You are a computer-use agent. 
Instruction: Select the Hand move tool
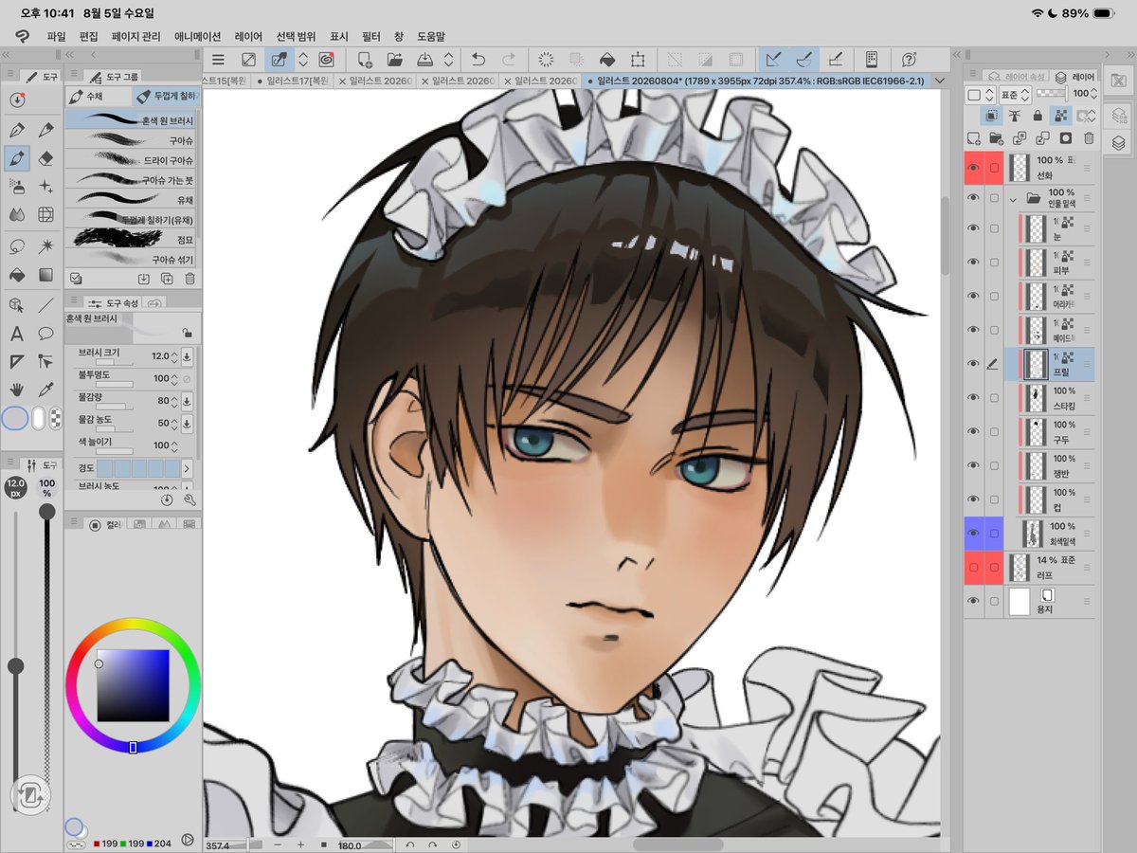point(16,390)
